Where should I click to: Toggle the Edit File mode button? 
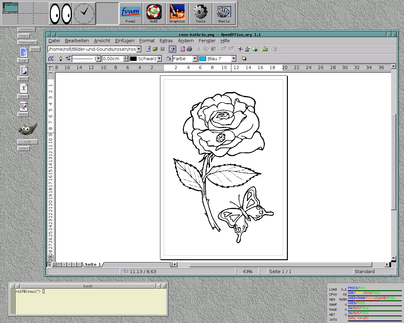(x=172, y=49)
